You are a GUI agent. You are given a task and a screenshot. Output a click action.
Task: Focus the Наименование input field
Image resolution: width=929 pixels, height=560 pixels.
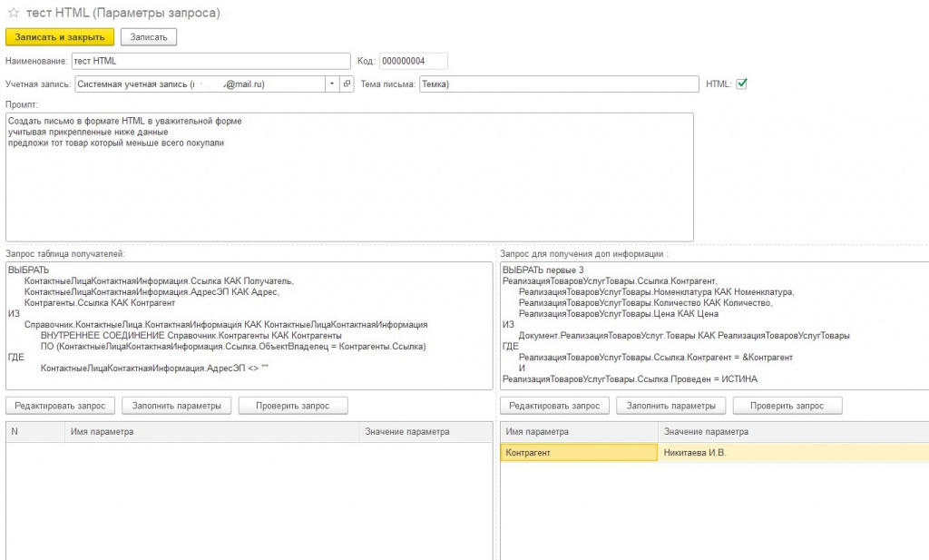pos(210,61)
